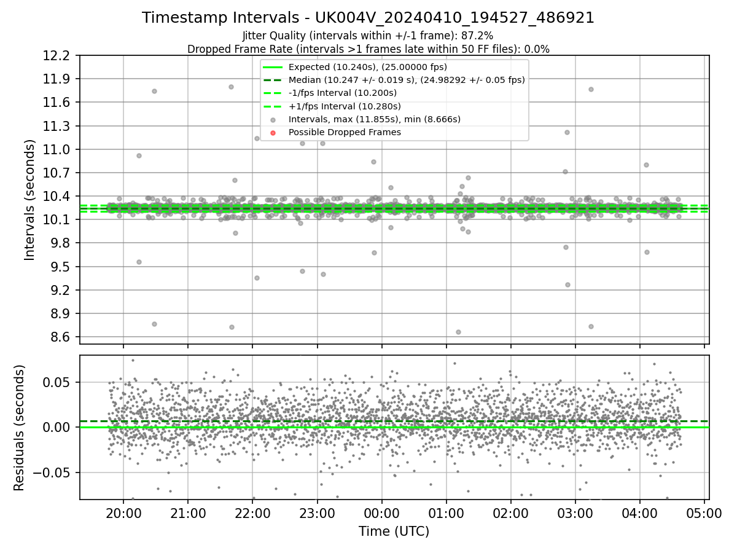Viewport: 737px width, 553px height.
Task: Click the y-axis tick label "10.1"
Action: [58, 220]
